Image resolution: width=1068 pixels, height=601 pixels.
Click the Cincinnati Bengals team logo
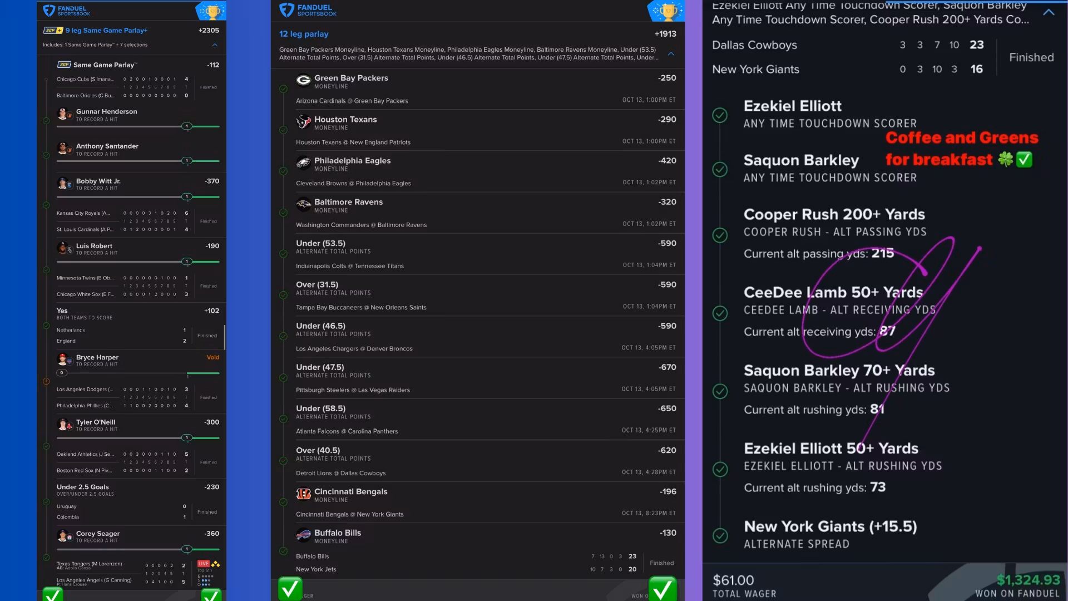tap(303, 494)
